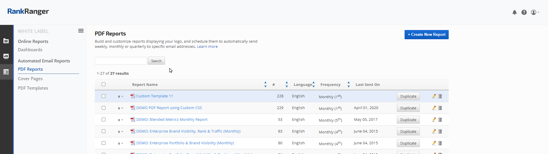Select checkbox for DEMO: Blended Metrics Monthly Report

pyautogui.click(x=103, y=120)
